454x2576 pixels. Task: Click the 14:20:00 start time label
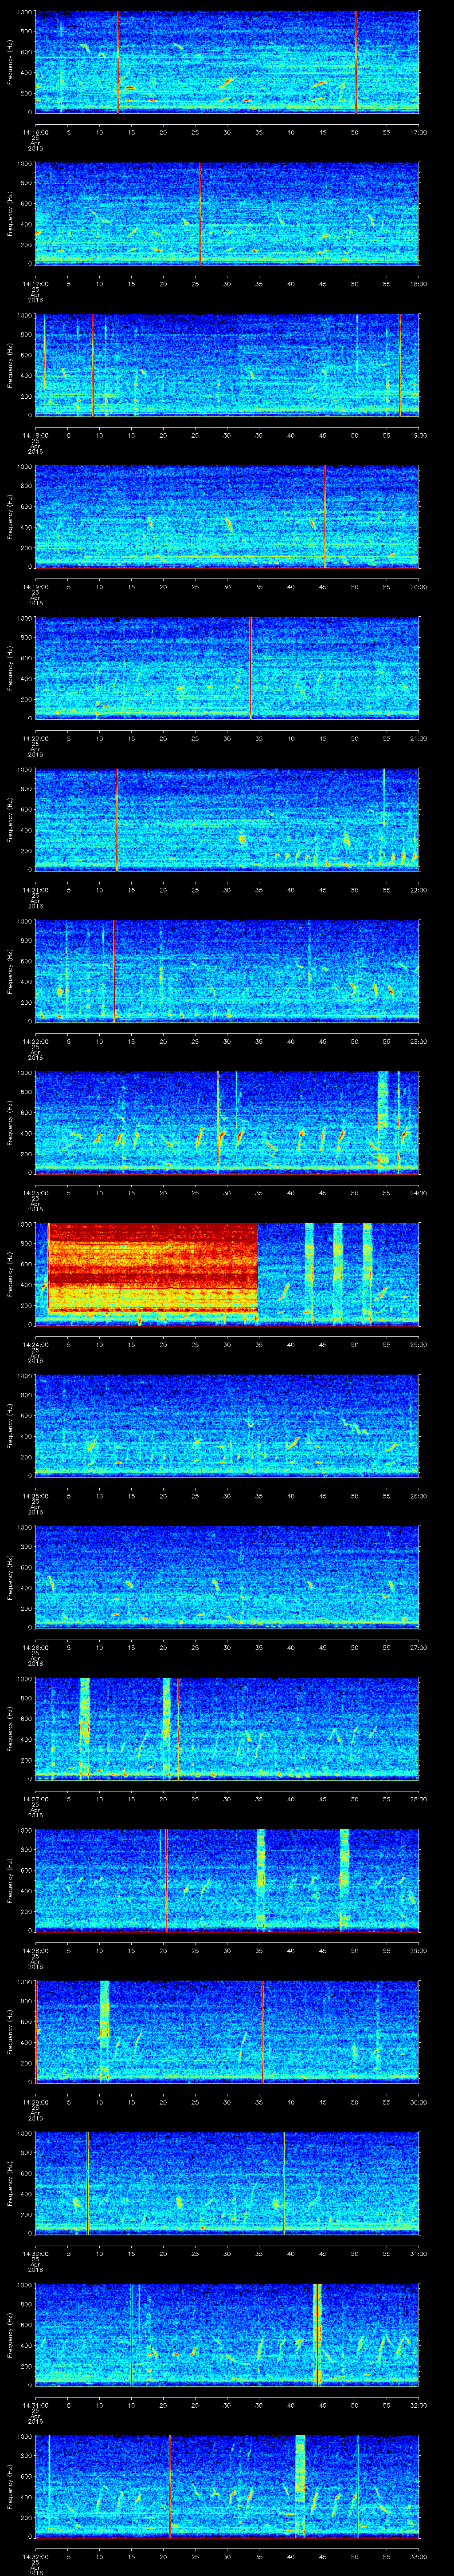tap(36, 738)
